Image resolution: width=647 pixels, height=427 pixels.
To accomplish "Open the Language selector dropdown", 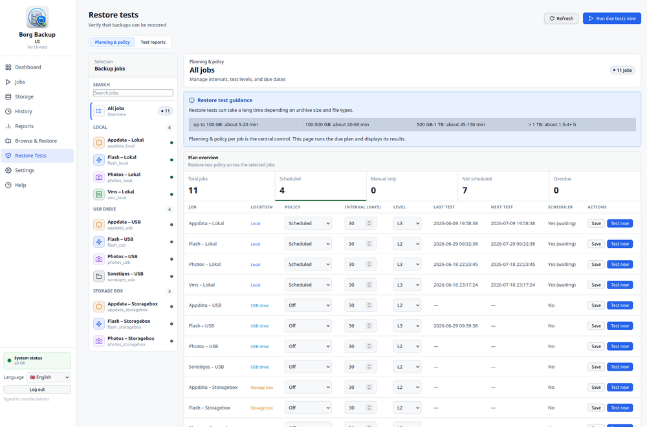I will 49,377.
